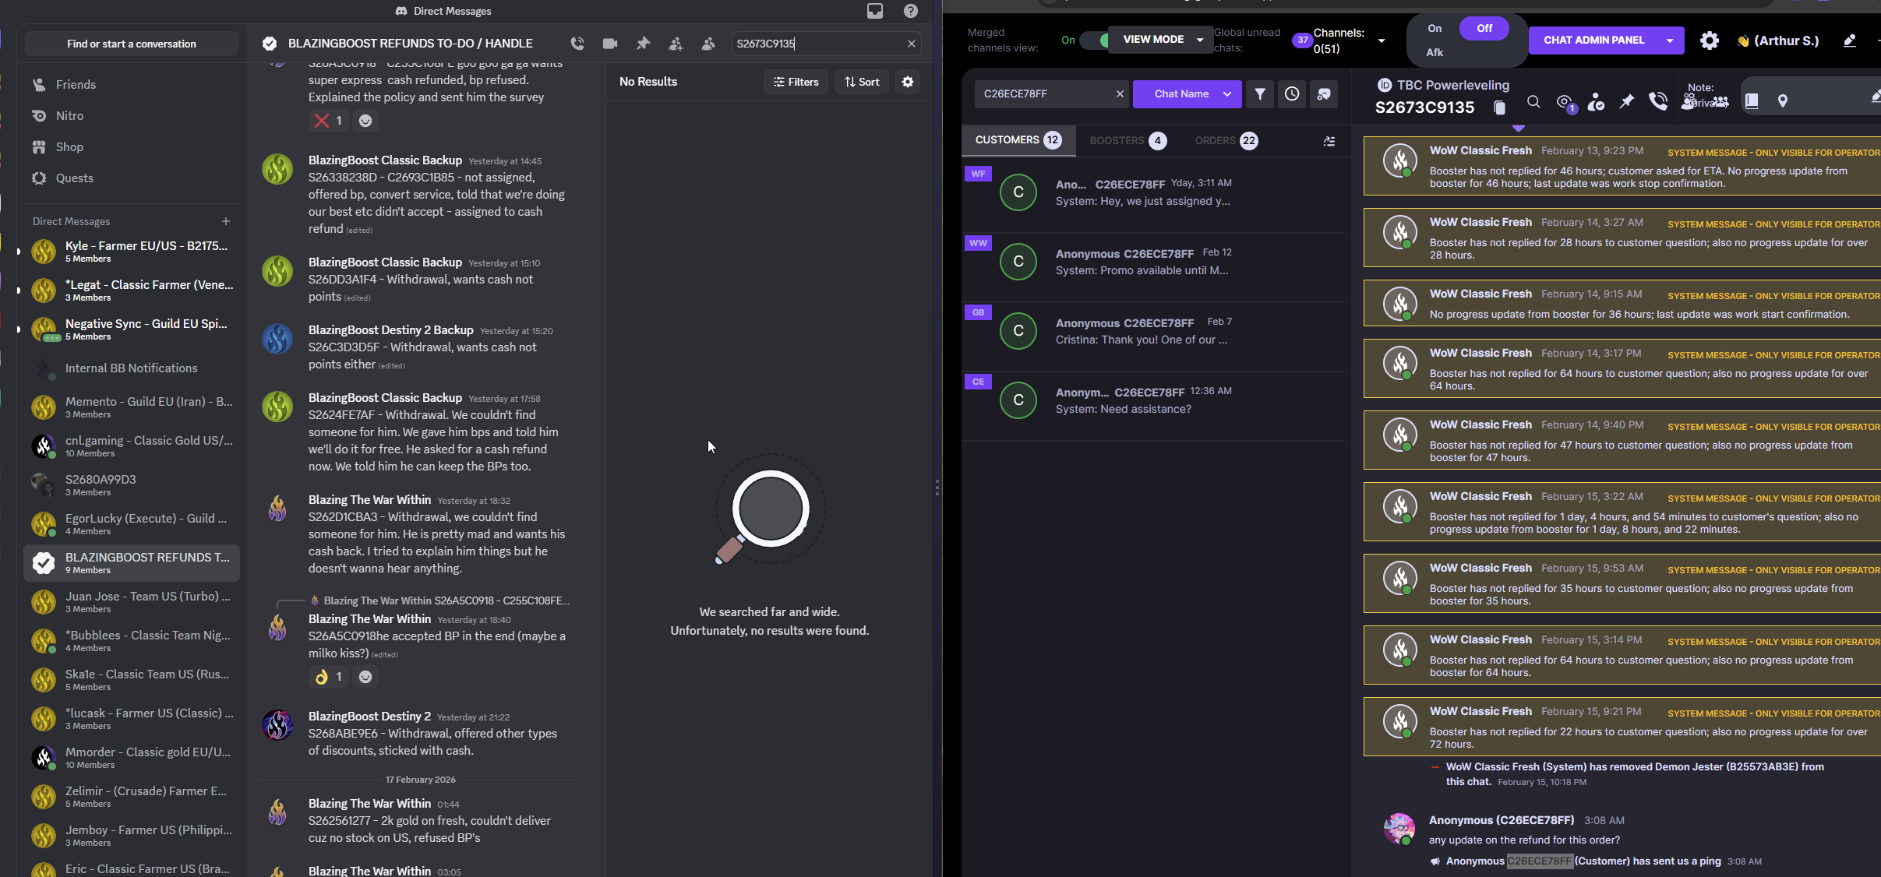
Task: Expand the Channels 0(51) dropdown
Action: [1382, 41]
